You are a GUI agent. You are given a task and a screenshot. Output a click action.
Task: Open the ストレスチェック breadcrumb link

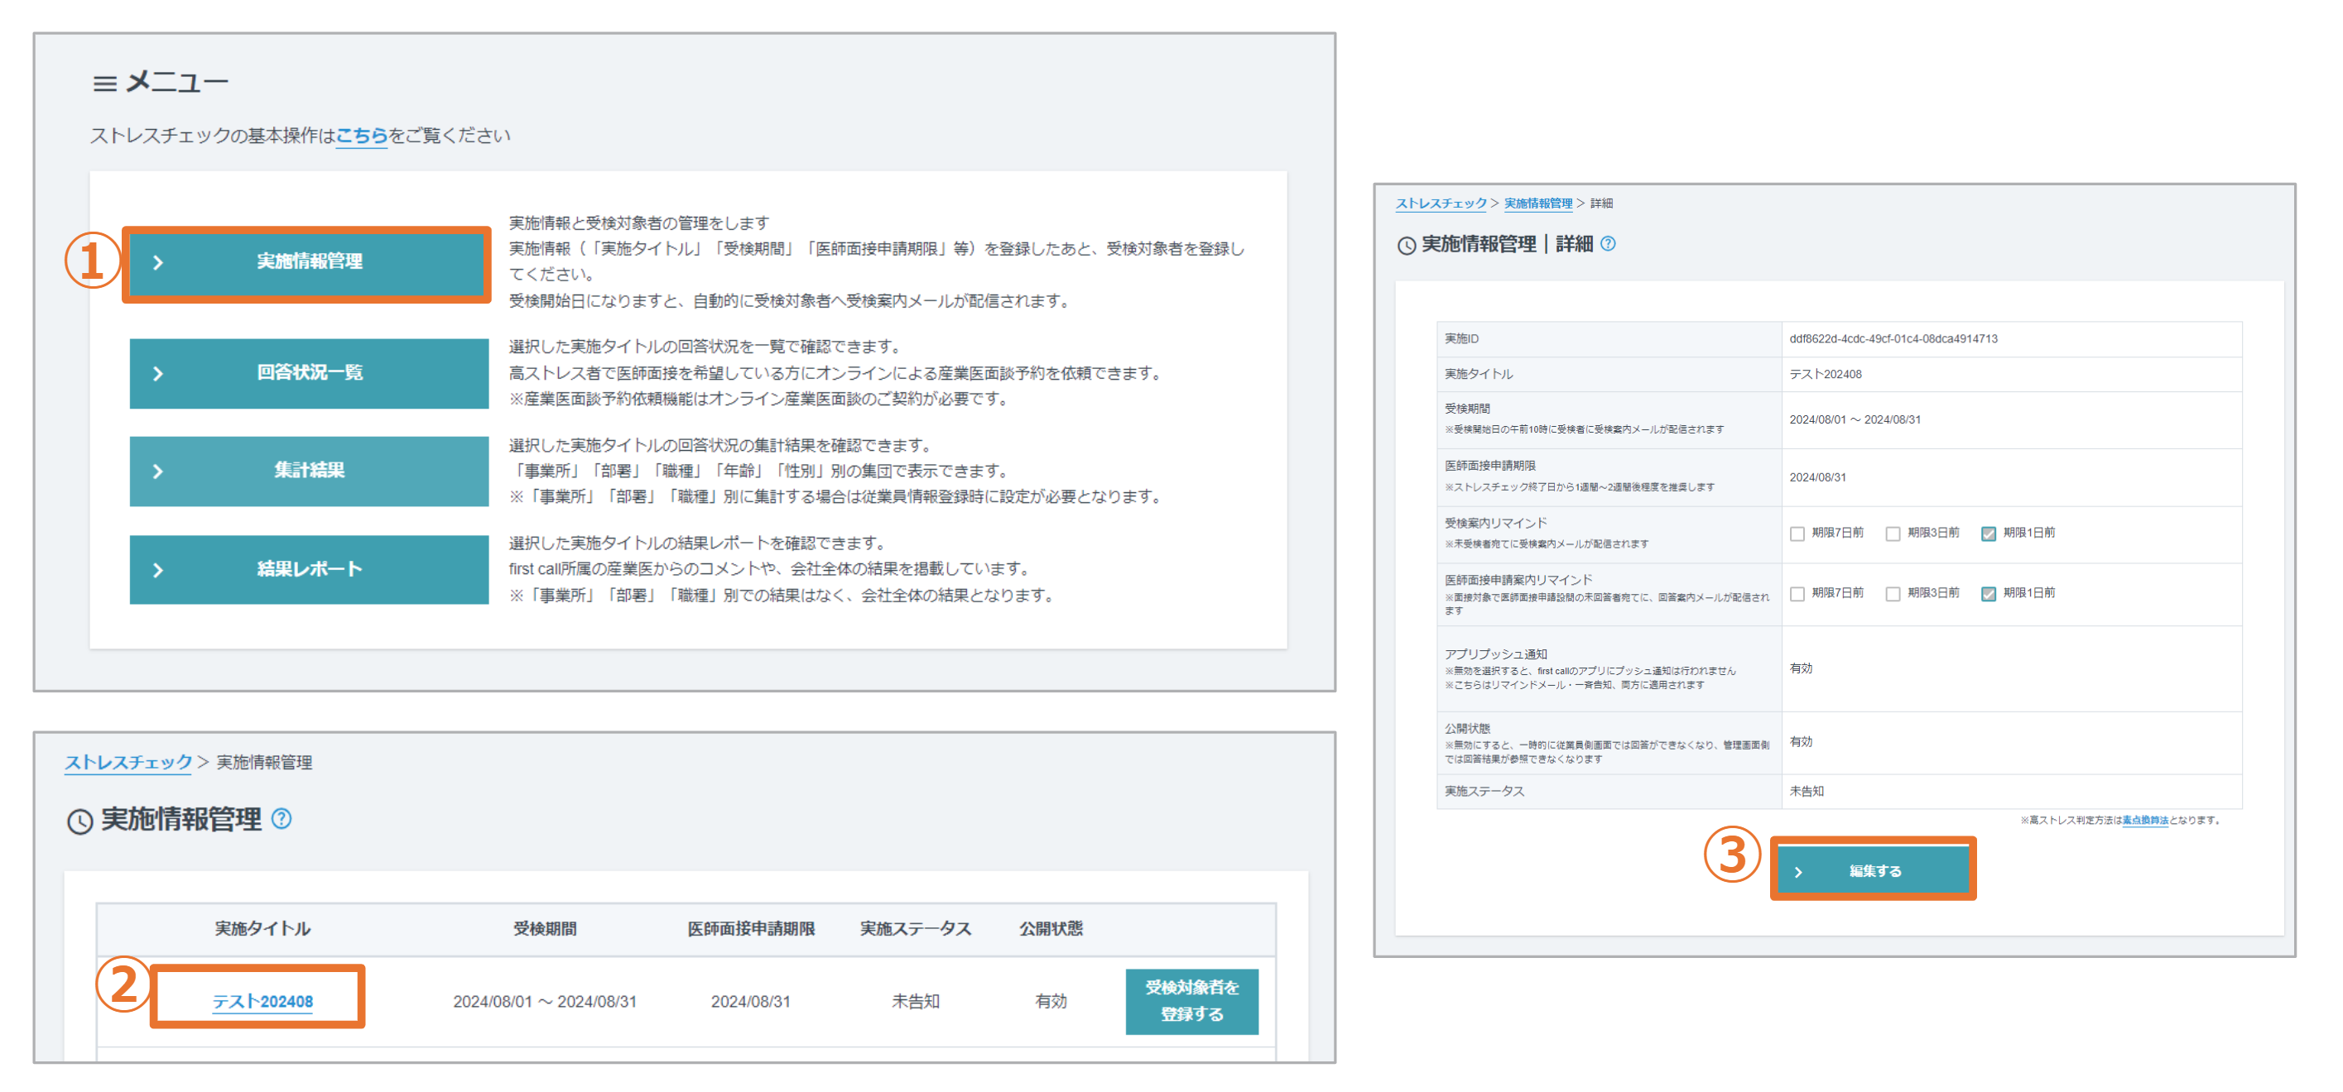pos(127,763)
